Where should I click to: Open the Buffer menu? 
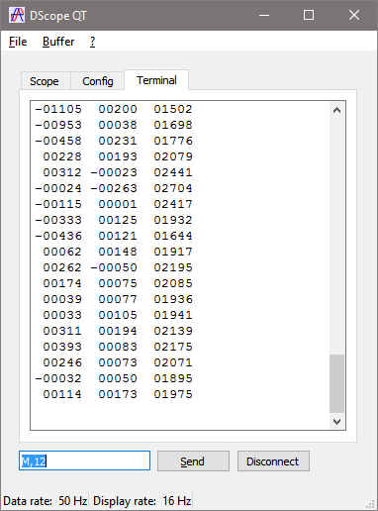58,42
